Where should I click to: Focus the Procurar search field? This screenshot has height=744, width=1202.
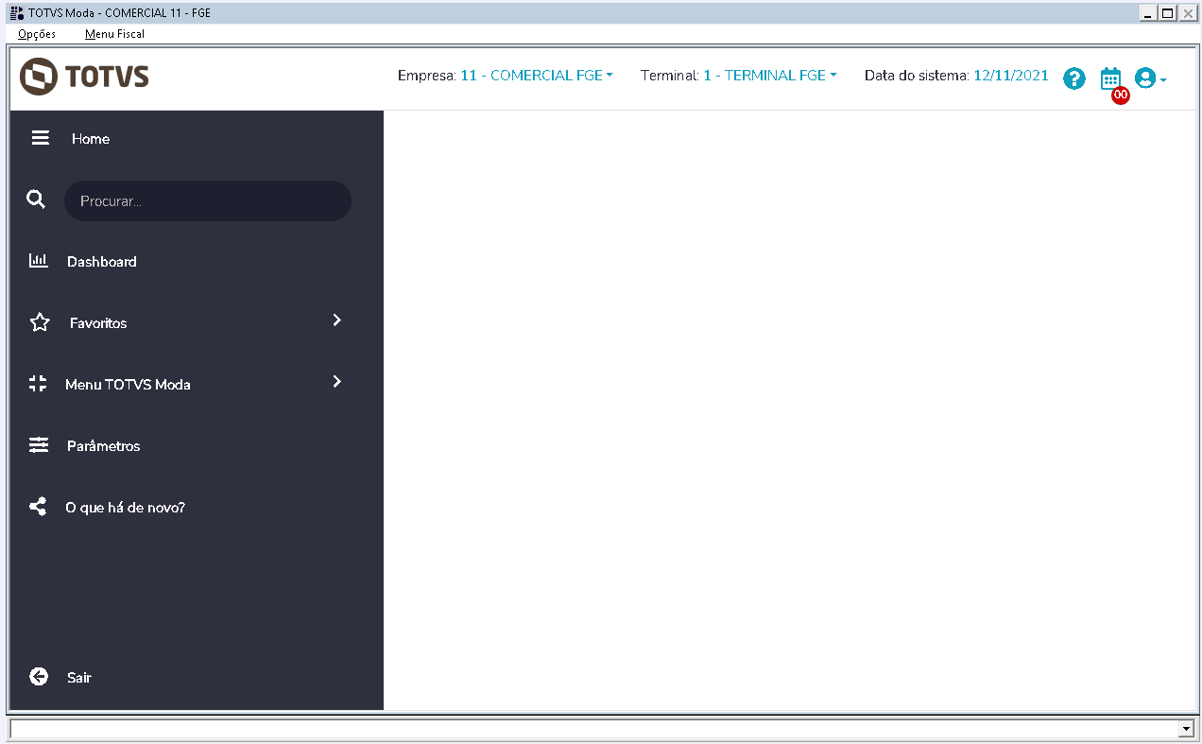point(208,201)
